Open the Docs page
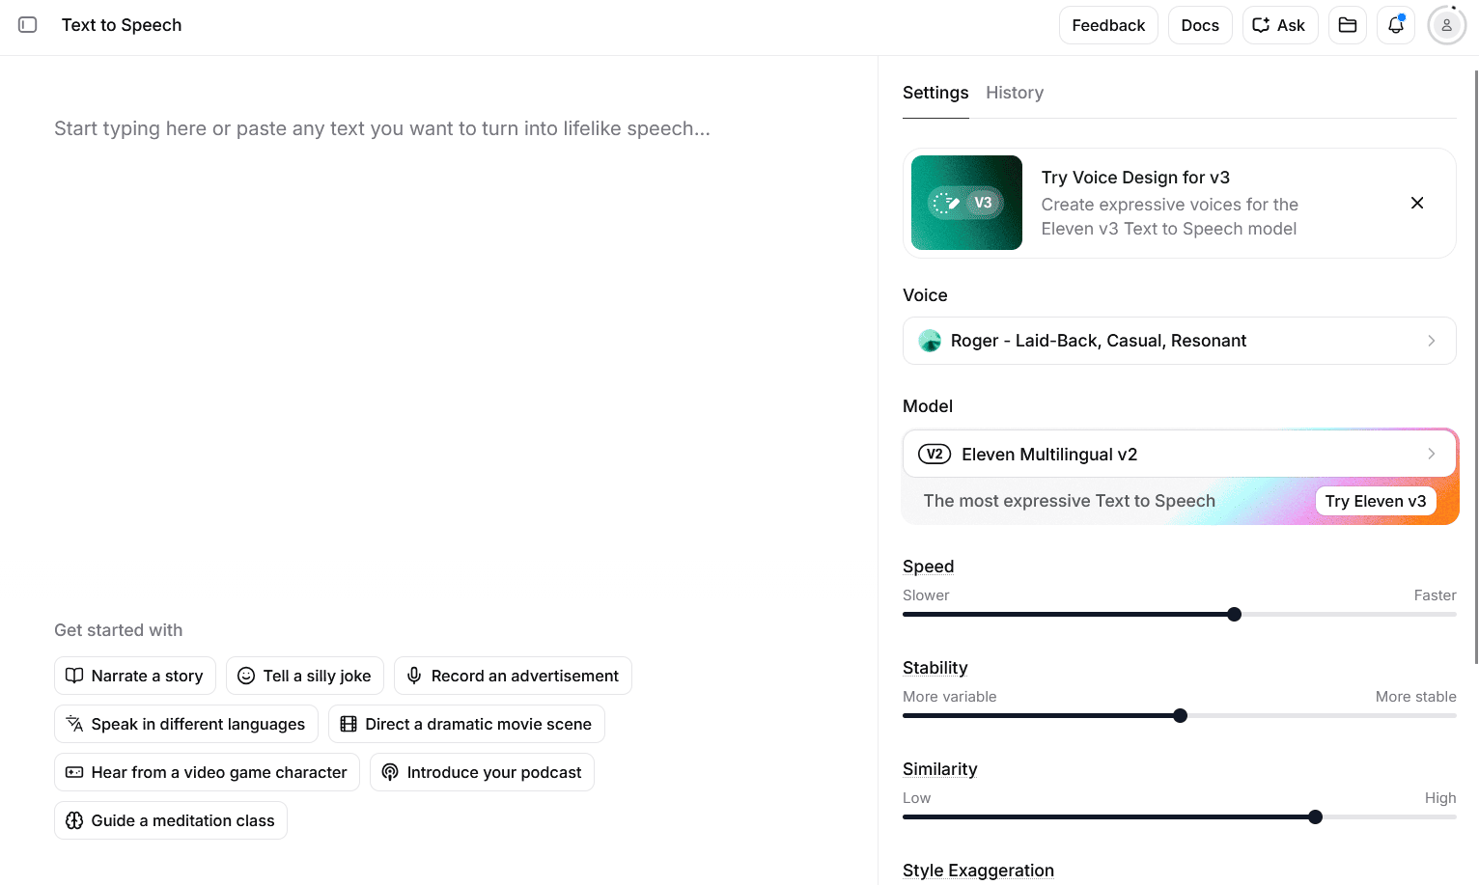This screenshot has width=1479, height=885. click(x=1200, y=24)
